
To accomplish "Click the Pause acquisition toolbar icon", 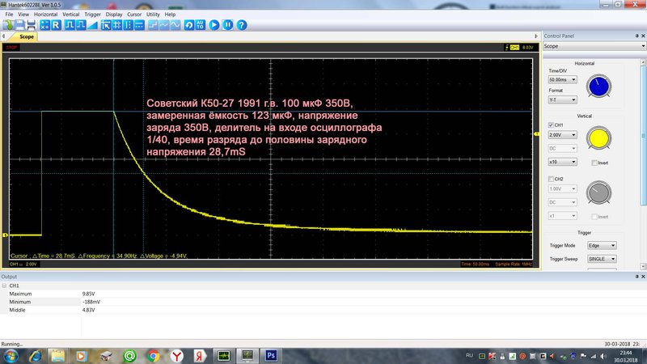I will tap(228, 25).
